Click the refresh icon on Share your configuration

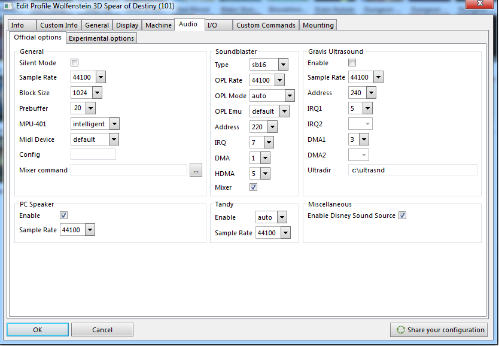pyautogui.click(x=401, y=330)
